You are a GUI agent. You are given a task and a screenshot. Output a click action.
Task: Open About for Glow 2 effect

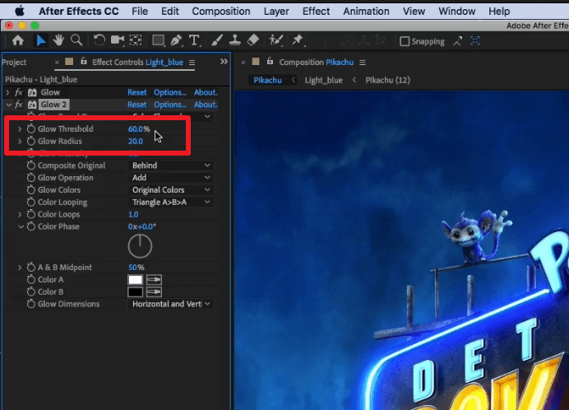(x=206, y=105)
